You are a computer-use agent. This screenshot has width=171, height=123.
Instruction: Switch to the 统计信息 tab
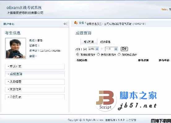pos(105,42)
